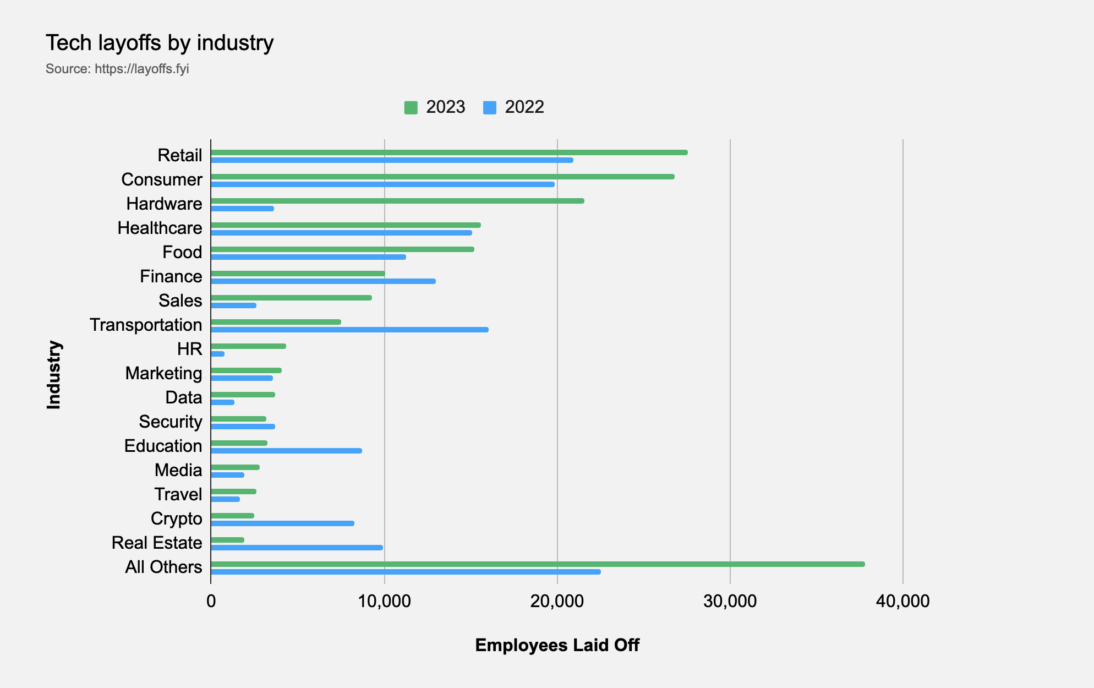
Task: Click the layoffs.fyi source subtitle
Action: (x=117, y=69)
